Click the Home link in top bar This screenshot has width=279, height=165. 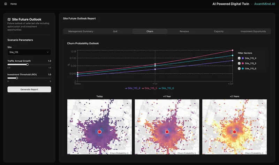point(14,4)
